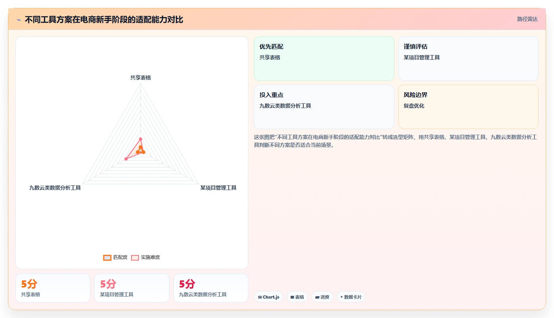Screen dimensions: 554x318
Task: Click 复盘优化 text in 风险边界 card
Action: (414, 106)
